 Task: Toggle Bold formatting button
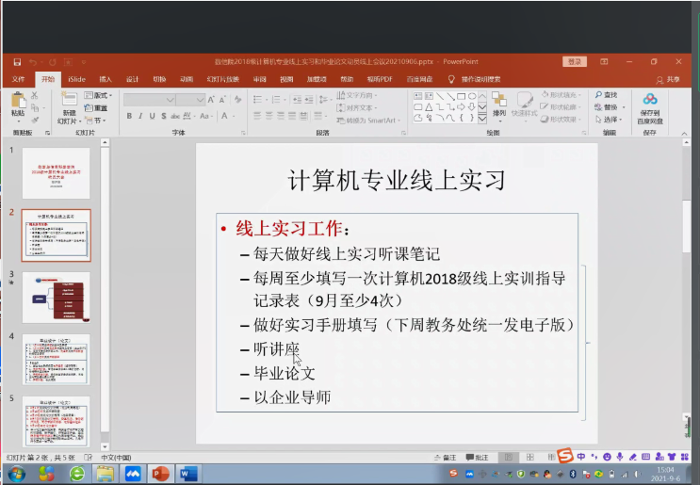tap(128, 117)
